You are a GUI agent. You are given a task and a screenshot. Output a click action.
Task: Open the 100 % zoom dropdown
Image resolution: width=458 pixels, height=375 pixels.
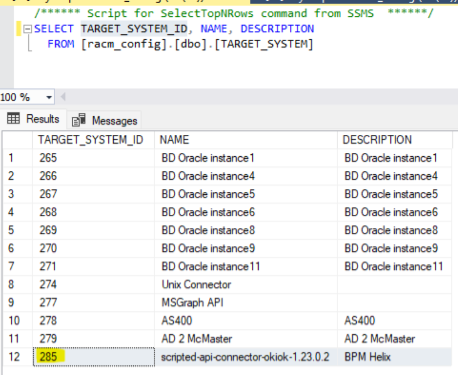click(x=49, y=97)
